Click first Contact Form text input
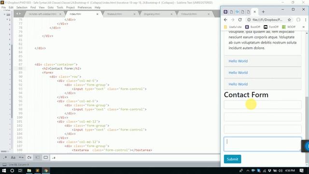The image size is (309, 174). [263, 104]
